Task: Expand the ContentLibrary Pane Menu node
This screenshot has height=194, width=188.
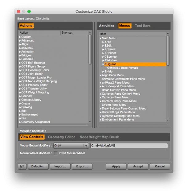Action: (x=100, y=101)
